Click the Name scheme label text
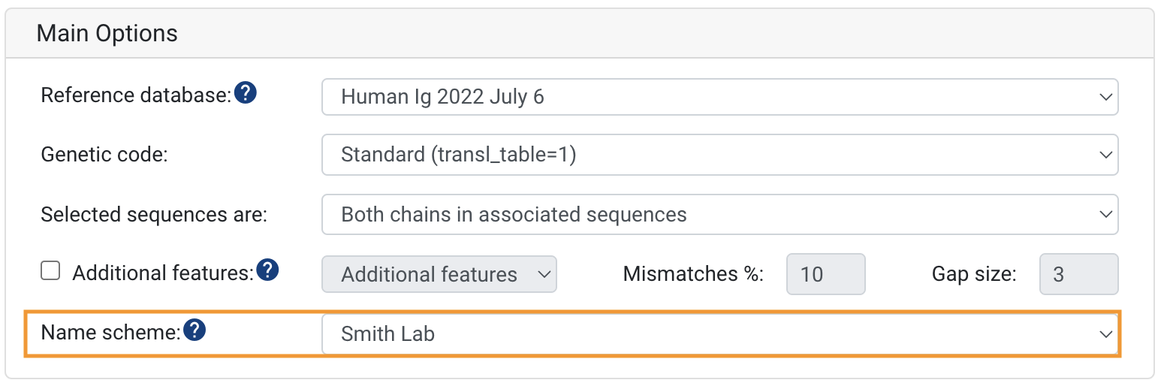Viewport: 1161px width, 386px height. click(111, 332)
